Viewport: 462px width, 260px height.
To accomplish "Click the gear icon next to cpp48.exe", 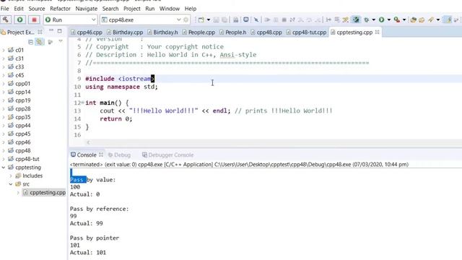I will pos(186,19).
